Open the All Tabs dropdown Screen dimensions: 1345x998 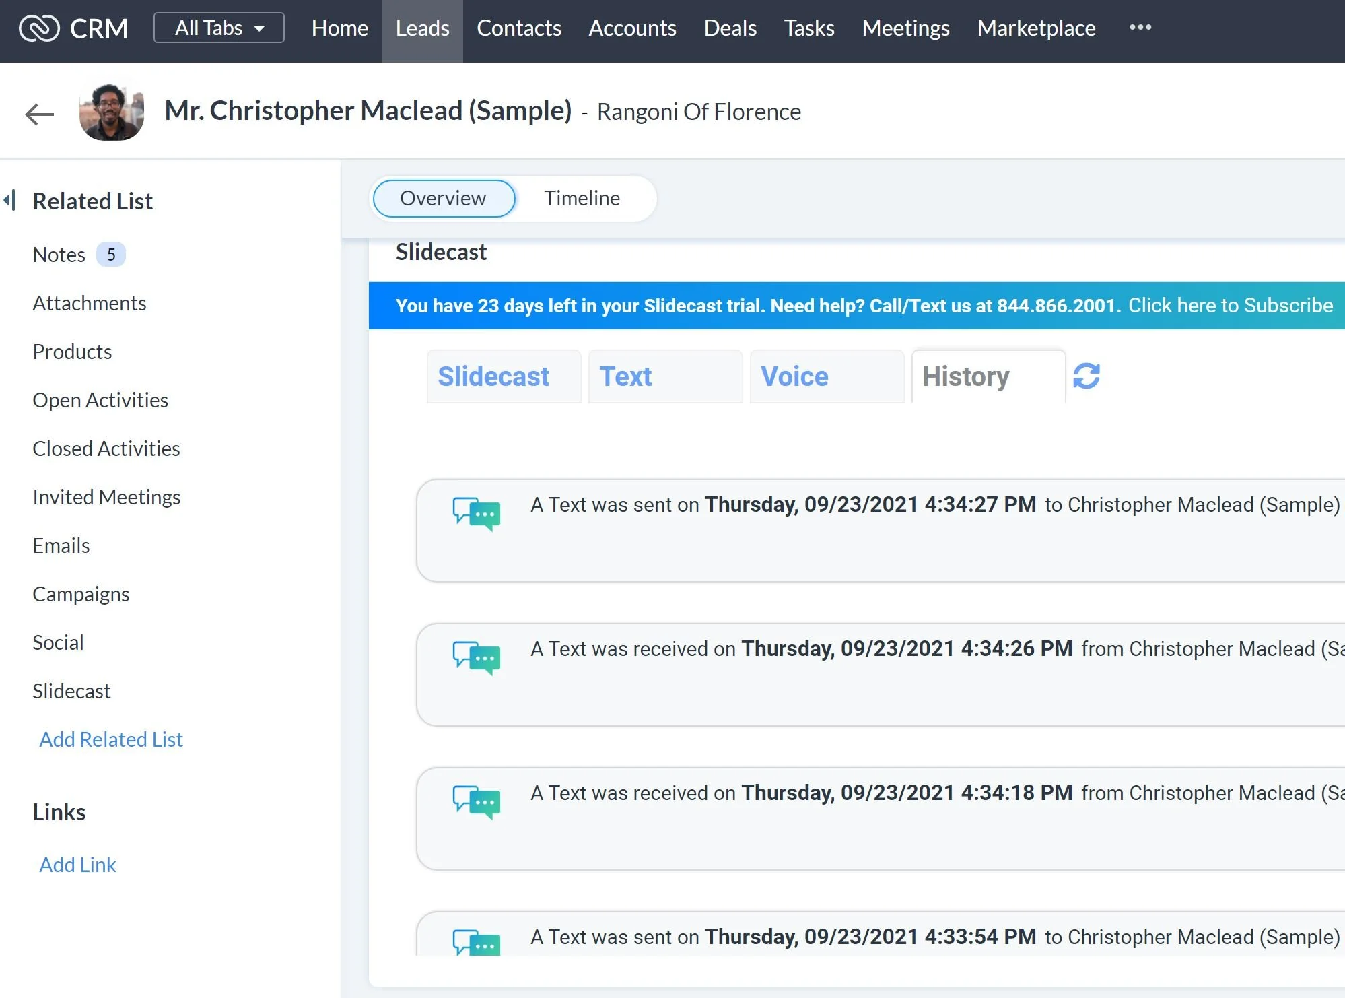click(219, 28)
